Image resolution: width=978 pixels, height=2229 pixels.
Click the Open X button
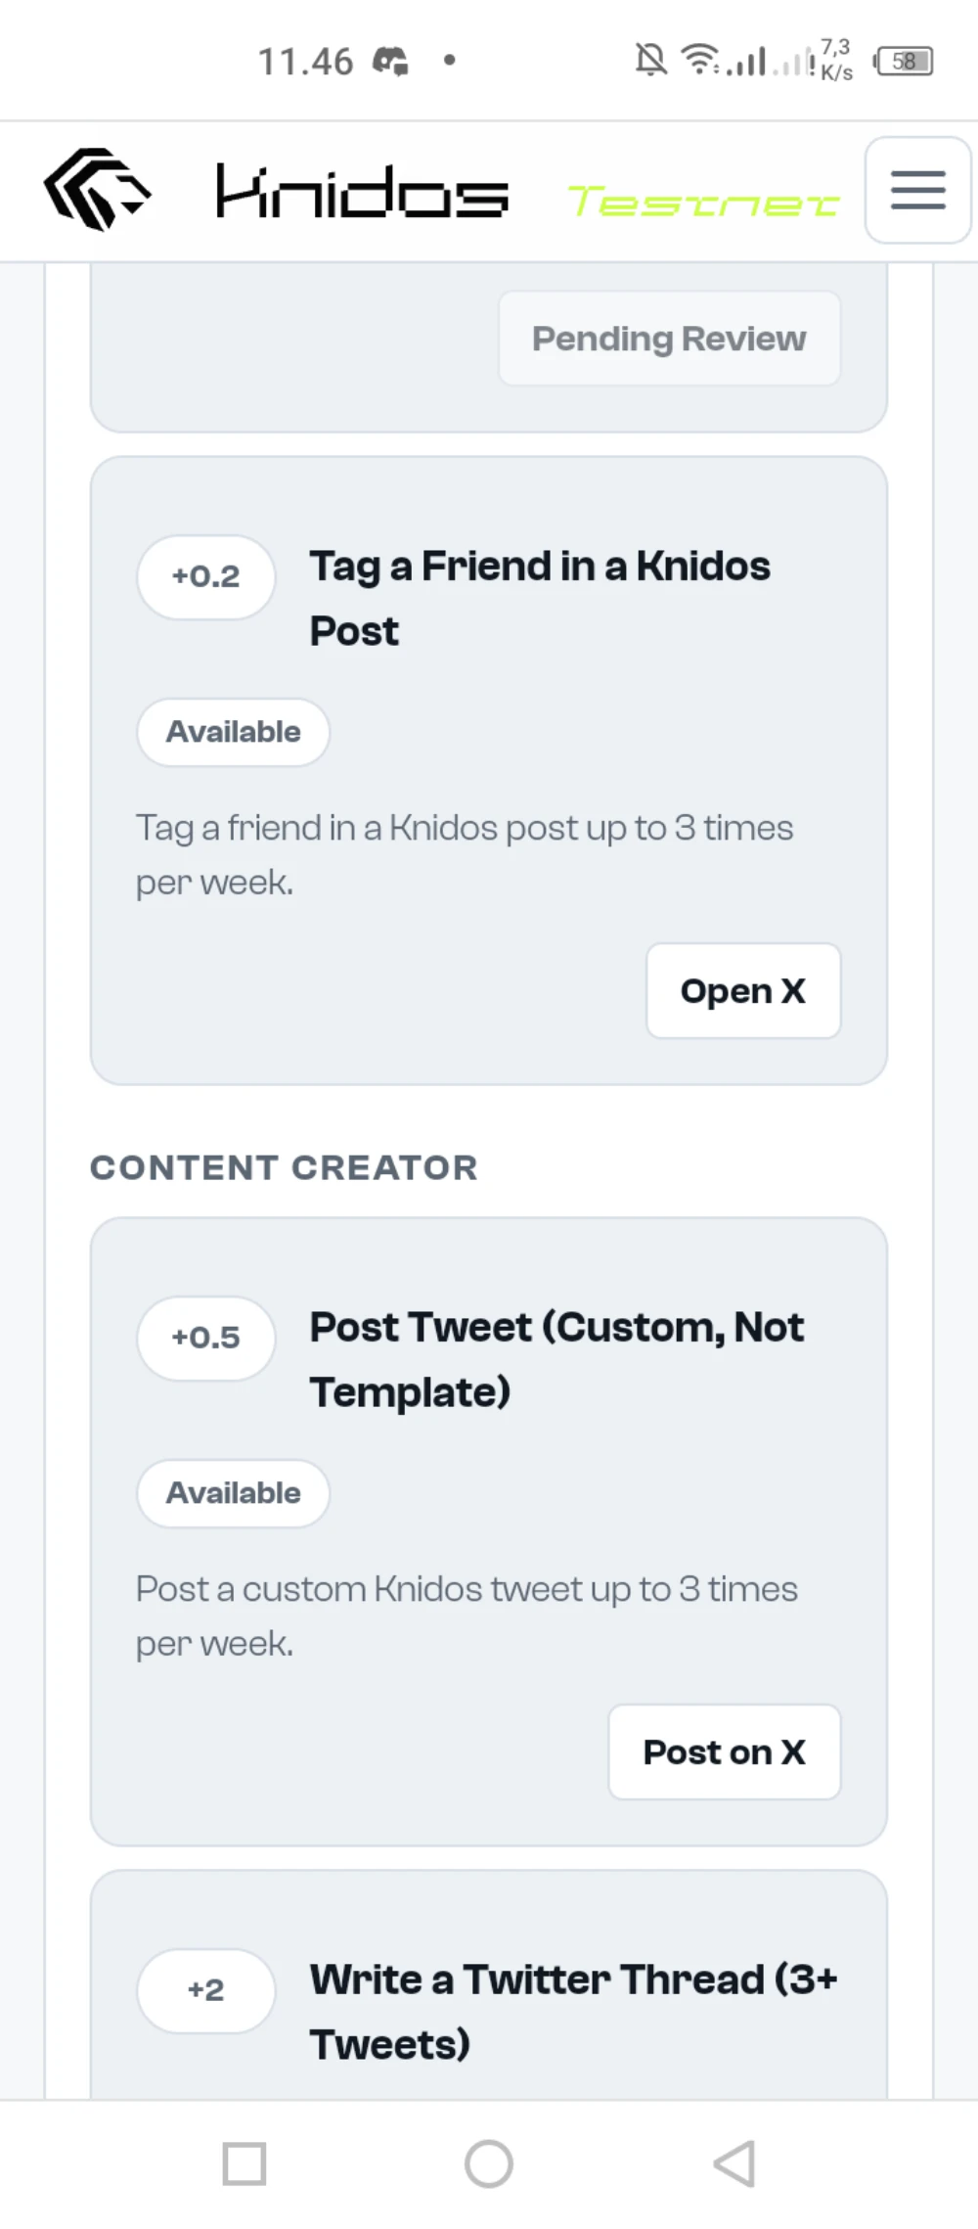[743, 990]
